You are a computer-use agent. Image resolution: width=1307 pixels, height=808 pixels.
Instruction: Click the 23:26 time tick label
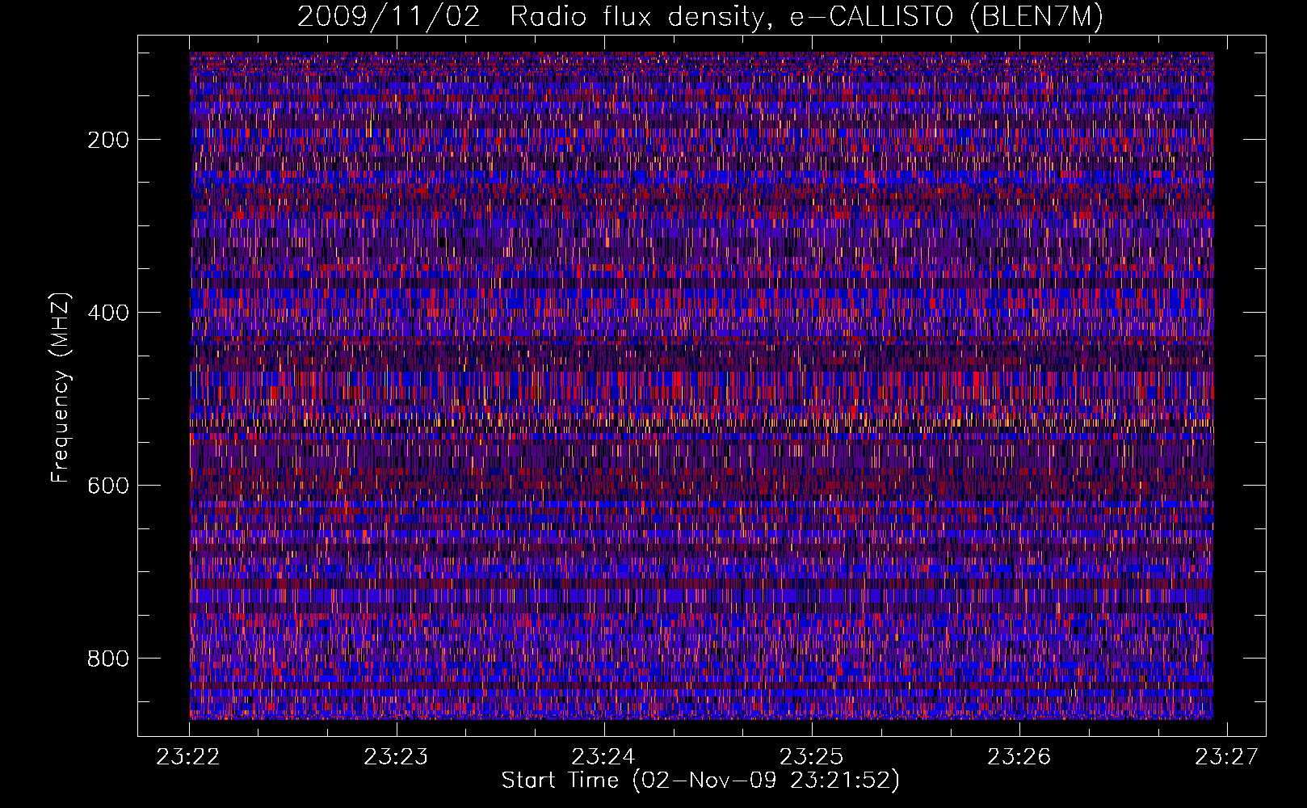1019,756
